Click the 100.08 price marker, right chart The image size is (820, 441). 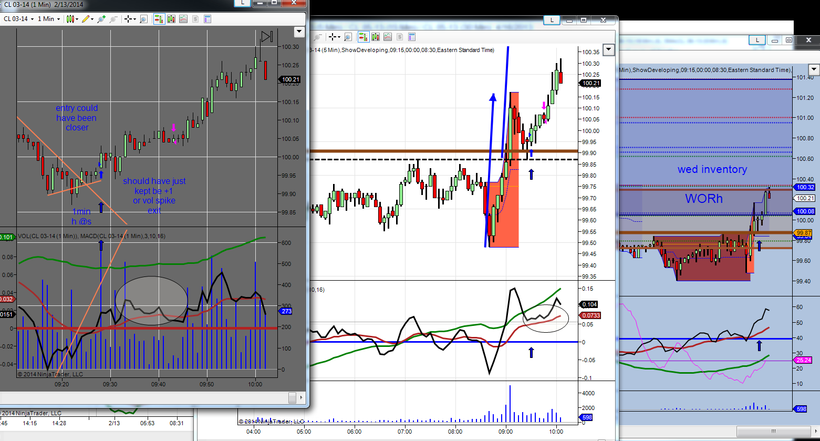pos(805,211)
